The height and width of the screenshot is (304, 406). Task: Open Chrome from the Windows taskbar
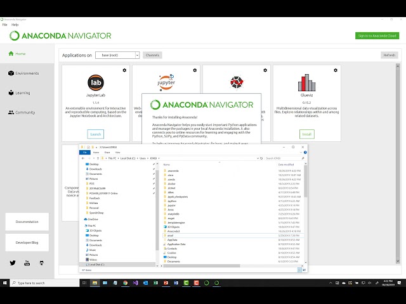pyautogui.click(x=126, y=283)
